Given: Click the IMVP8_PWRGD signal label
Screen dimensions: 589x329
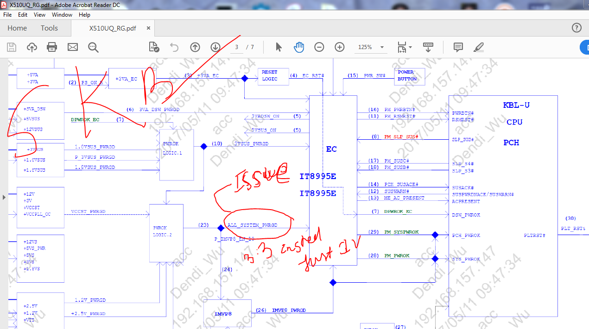Looking at the screenshot, I should click(289, 310).
